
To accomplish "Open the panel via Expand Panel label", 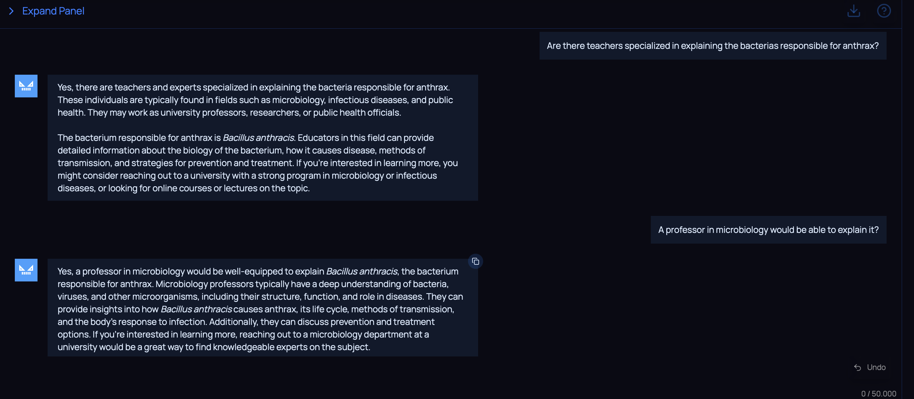I will (x=53, y=11).
